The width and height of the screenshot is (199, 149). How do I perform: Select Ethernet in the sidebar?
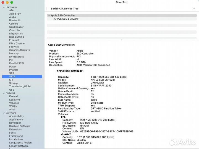(x=14, y=40)
